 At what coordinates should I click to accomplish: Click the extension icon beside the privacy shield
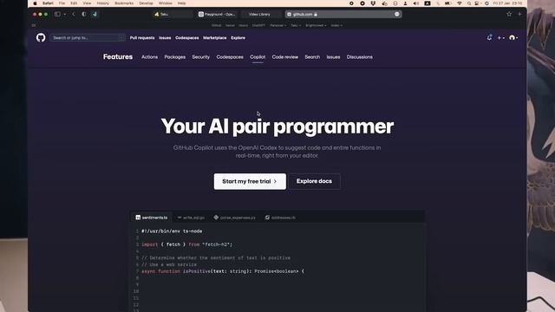pos(95,14)
